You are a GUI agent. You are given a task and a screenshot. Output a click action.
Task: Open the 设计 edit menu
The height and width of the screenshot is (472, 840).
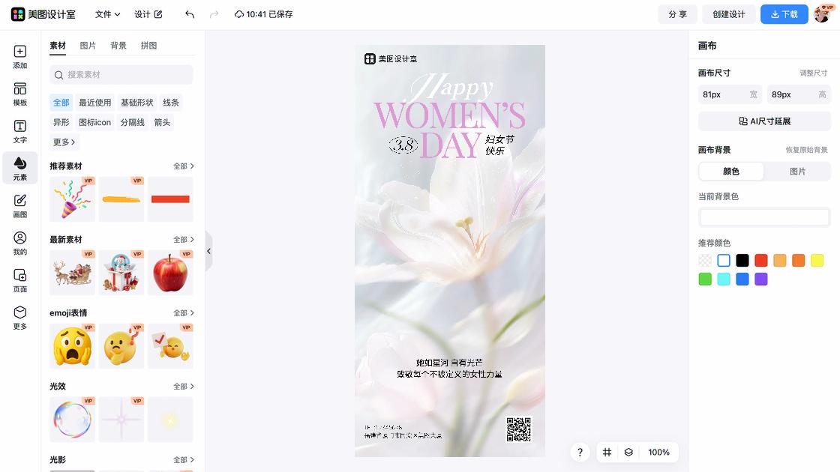pos(148,14)
